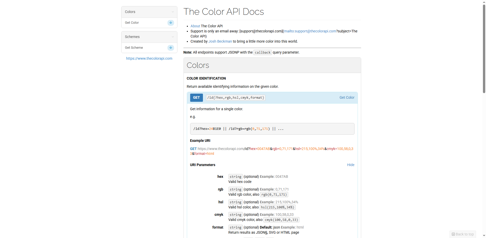The height and width of the screenshot is (238, 486).
Task: Open the Josh Beckman profile link
Action: 220,41
